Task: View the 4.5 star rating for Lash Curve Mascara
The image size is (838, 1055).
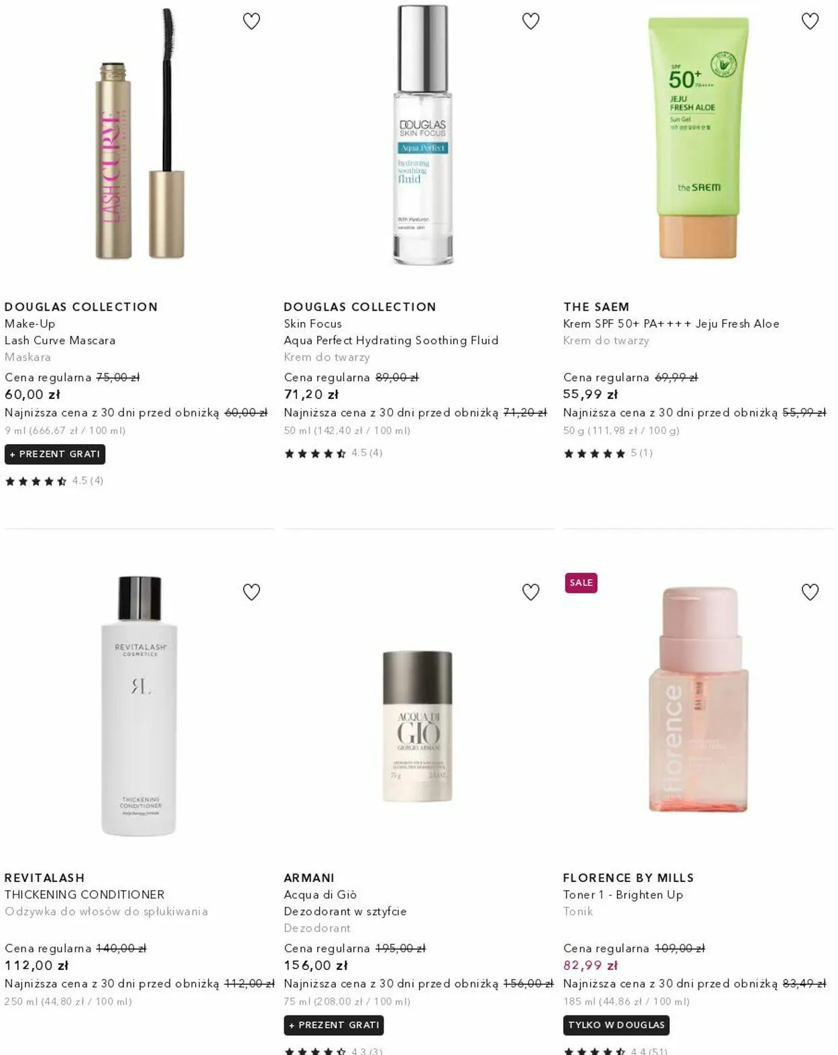Action: pos(54,481)
